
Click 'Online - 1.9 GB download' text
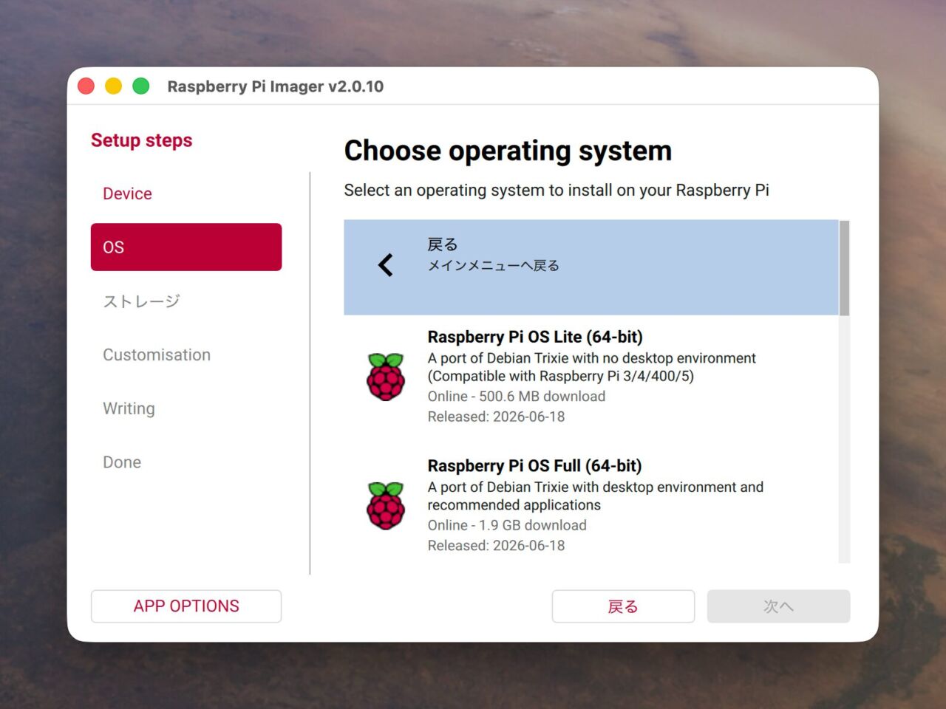click(x=507, y=525)
